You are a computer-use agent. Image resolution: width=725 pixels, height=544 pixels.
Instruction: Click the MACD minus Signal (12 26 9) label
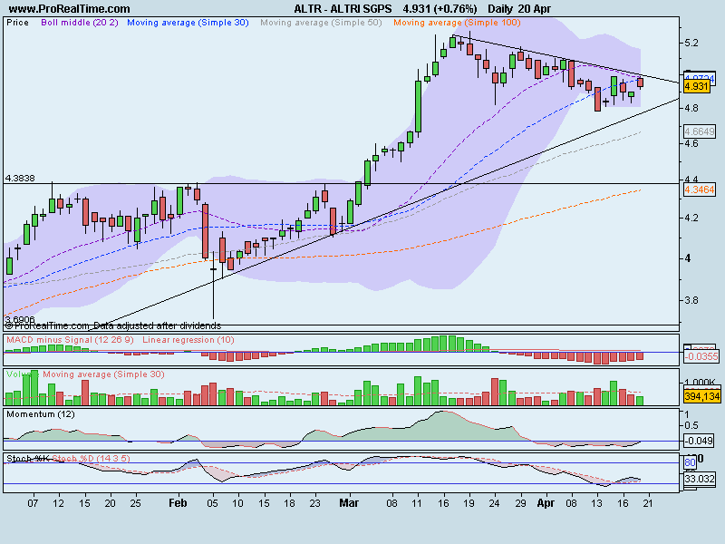click(71, 340)
